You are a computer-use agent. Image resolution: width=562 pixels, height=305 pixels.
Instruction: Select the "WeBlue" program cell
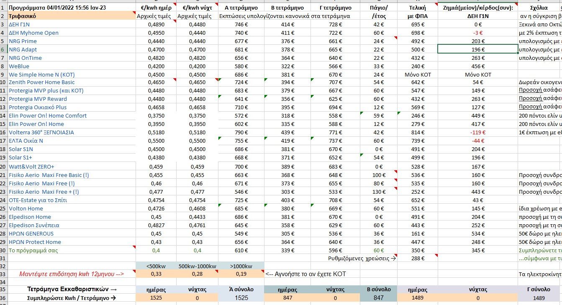tap(71, 66)
